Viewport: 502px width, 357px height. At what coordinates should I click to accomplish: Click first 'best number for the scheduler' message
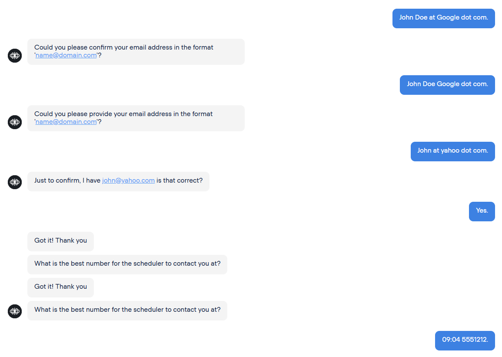(x=127, y=264)
